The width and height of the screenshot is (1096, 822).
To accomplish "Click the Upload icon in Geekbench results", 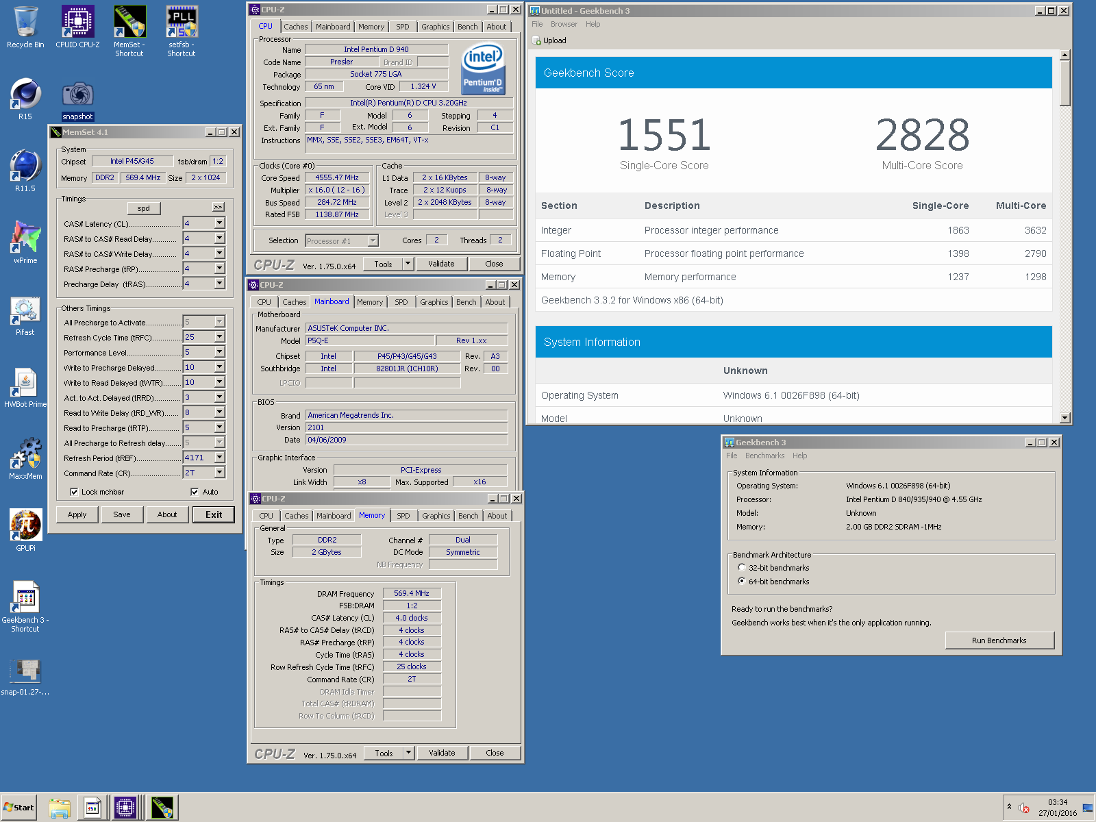I will coord(536,40).
